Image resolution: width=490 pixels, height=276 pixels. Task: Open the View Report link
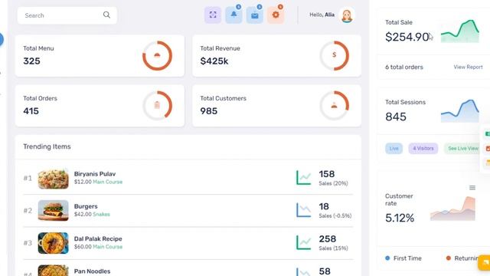[x=468, y=67]
